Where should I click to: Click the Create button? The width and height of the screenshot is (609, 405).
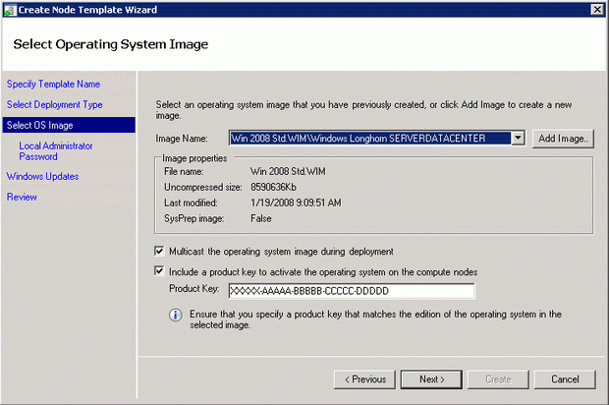[500, 378]
